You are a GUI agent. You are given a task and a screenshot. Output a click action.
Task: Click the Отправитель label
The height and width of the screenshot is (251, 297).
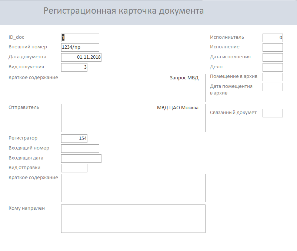(x=24, y=107)
